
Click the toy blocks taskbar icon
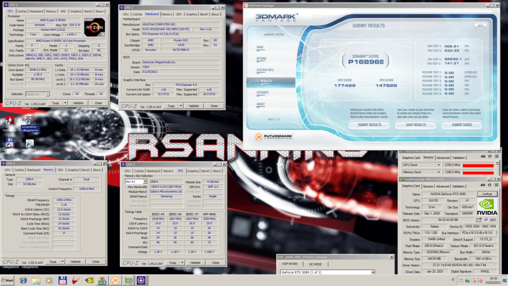pos(102,281)
